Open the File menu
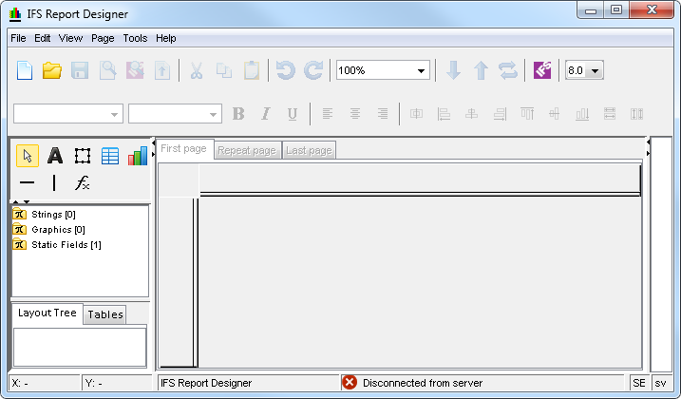The image size is (681, 399). (x=18, y=38)
